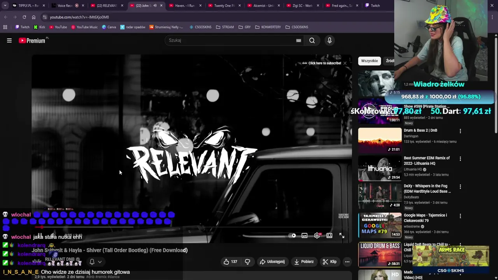Expand the STREAM bookmarks folder

pyautogui.click(x=225, y=27)
